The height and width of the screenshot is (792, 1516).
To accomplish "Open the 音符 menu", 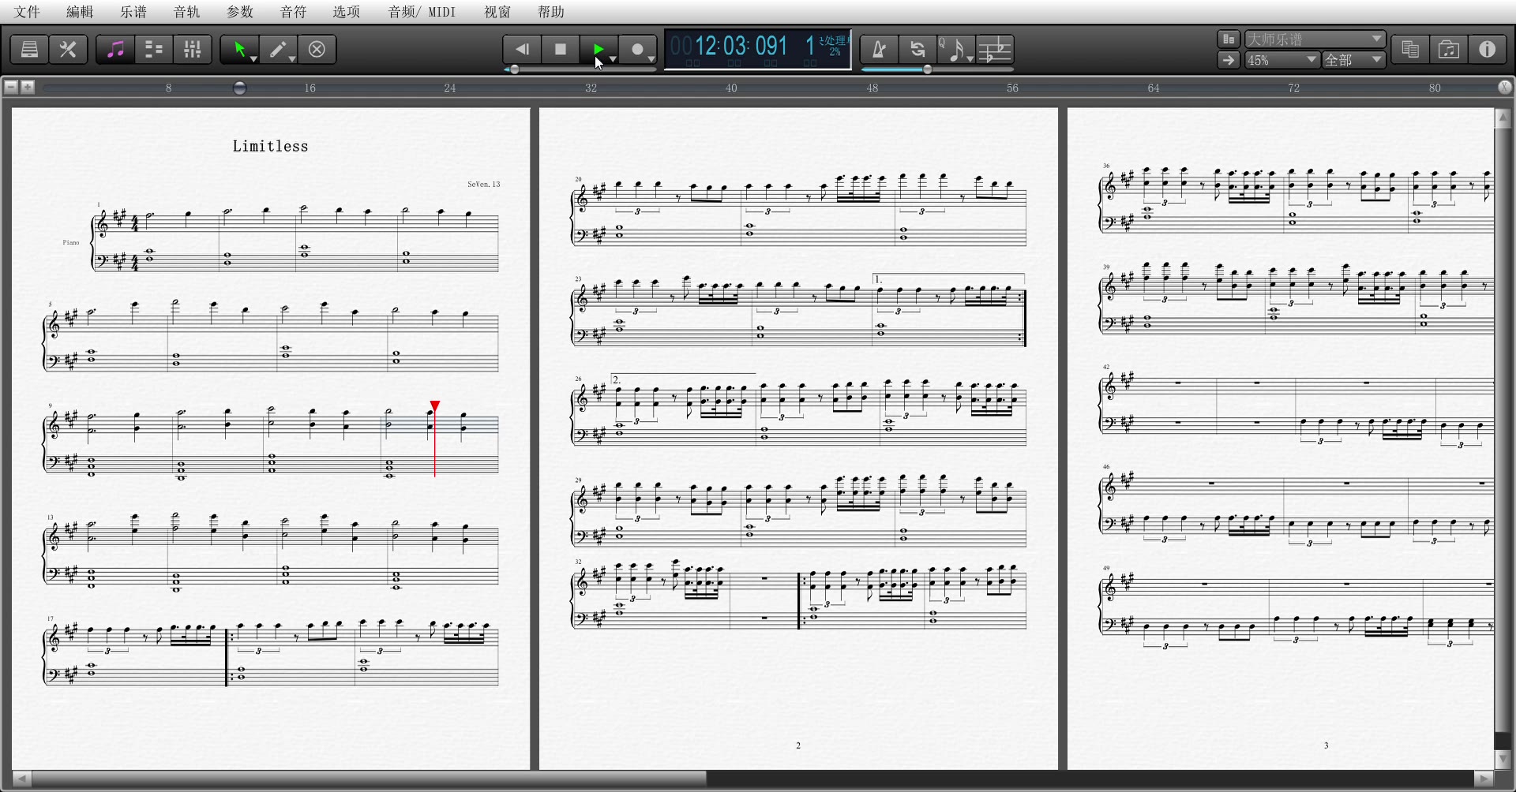I will coord(293,12).
